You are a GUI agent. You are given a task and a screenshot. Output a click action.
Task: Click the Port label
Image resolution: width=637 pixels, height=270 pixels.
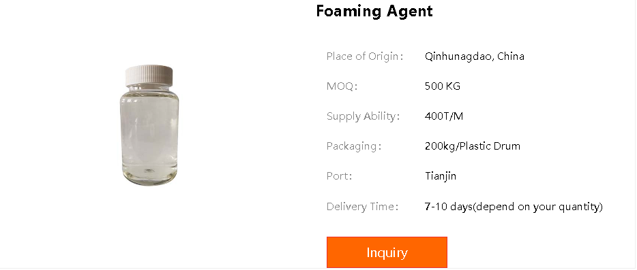(x=339, y=176)
